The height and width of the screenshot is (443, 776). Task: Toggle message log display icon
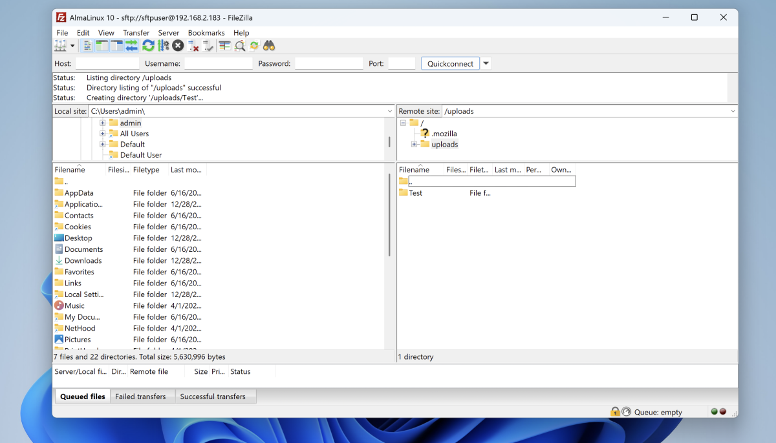tap(88, 46)
